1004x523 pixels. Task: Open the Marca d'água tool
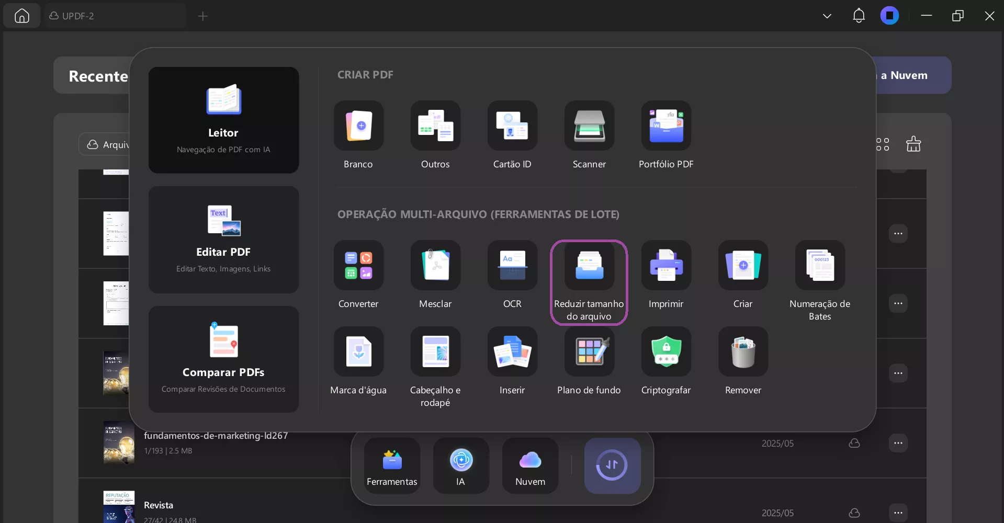(358, 352)
